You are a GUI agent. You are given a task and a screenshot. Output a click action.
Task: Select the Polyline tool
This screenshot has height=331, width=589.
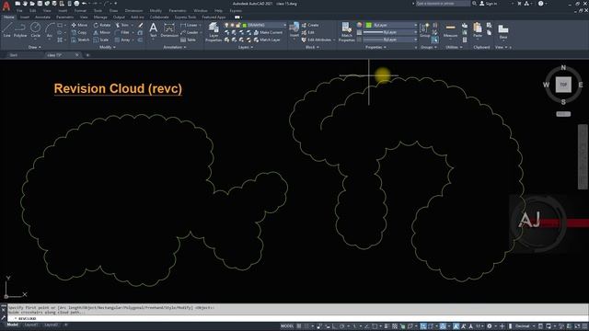pyautogui.click(x=20, y=29)
